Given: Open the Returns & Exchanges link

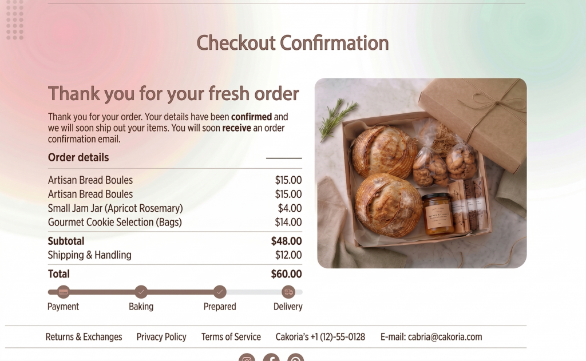Looking at the screenshot, I should click(84, 337).
